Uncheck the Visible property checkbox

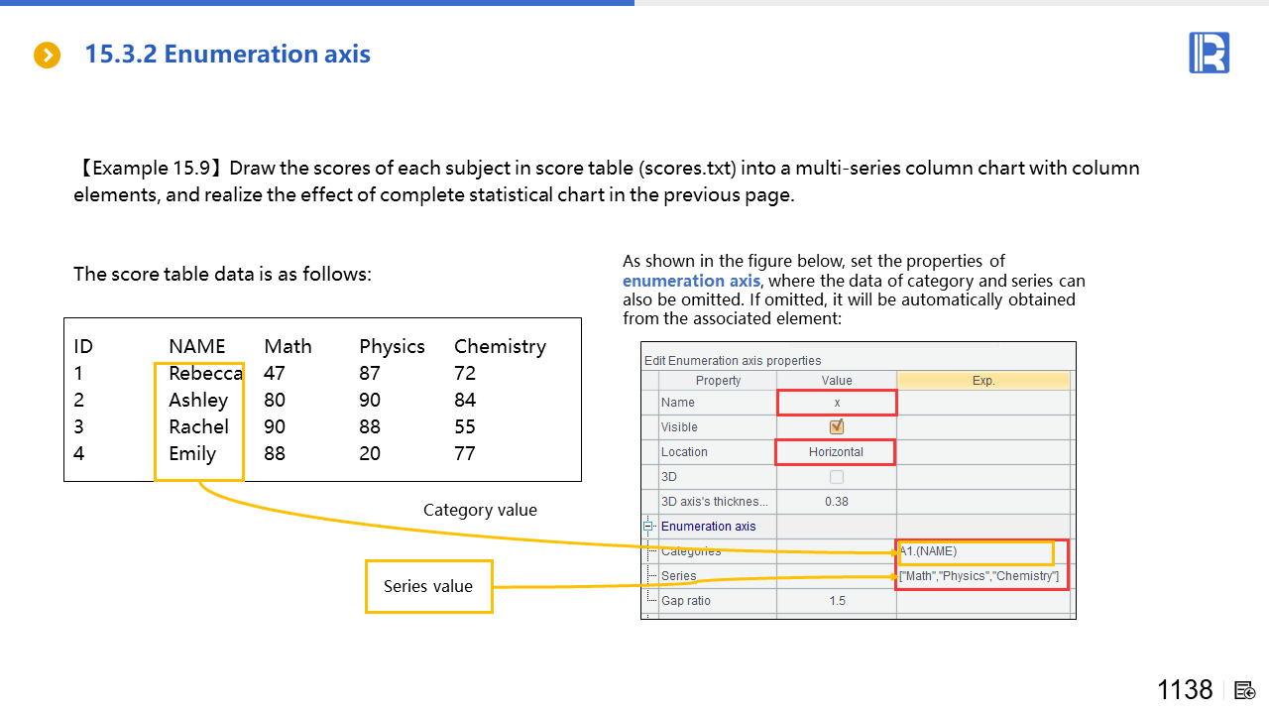coord(837,426)
